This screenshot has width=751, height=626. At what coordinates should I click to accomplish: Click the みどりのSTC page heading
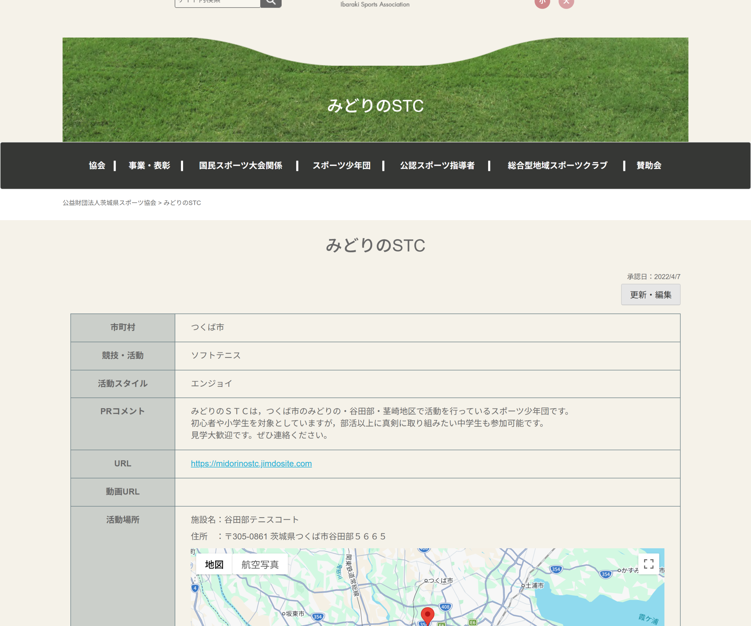point(375,246)
